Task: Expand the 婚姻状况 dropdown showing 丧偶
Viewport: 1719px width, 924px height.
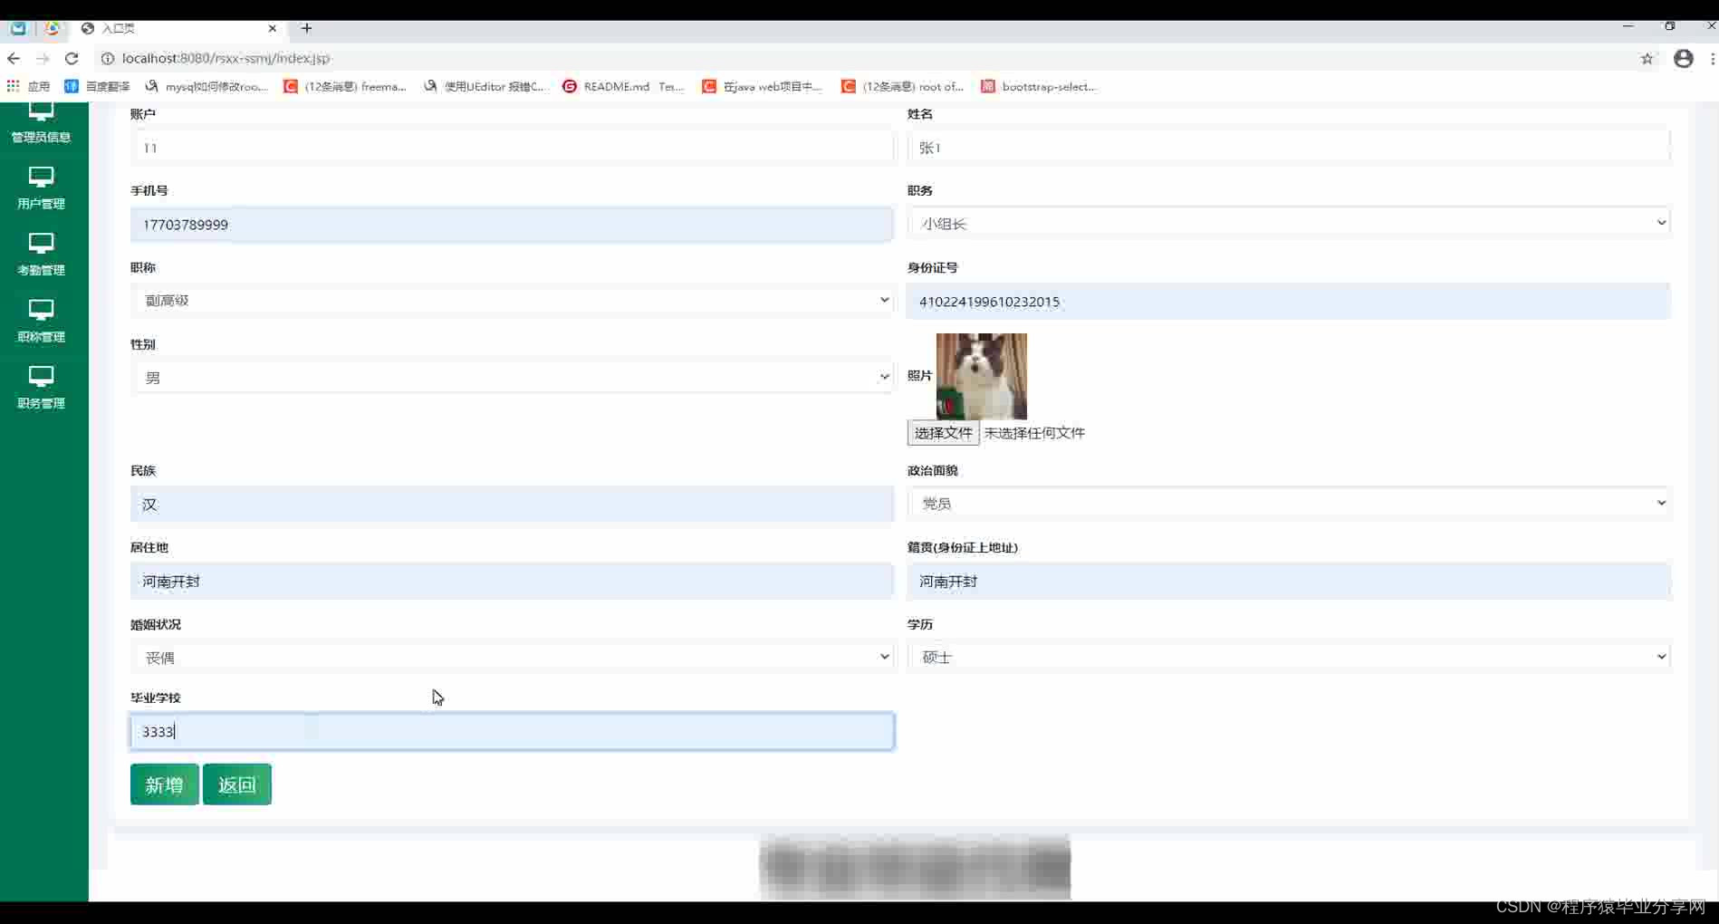Action: (512, 657)
